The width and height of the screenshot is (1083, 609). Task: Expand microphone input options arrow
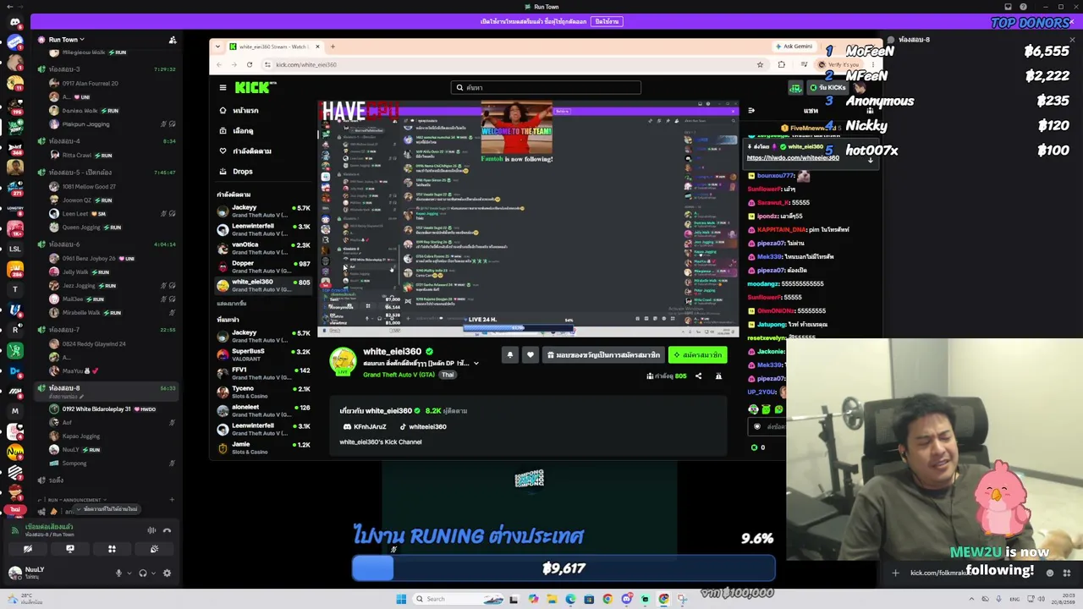[129, 573]
